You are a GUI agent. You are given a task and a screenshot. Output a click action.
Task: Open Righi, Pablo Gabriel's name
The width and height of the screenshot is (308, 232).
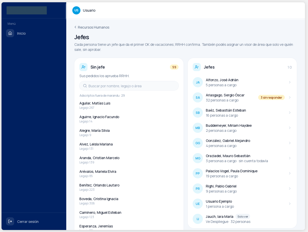[221, 186]
